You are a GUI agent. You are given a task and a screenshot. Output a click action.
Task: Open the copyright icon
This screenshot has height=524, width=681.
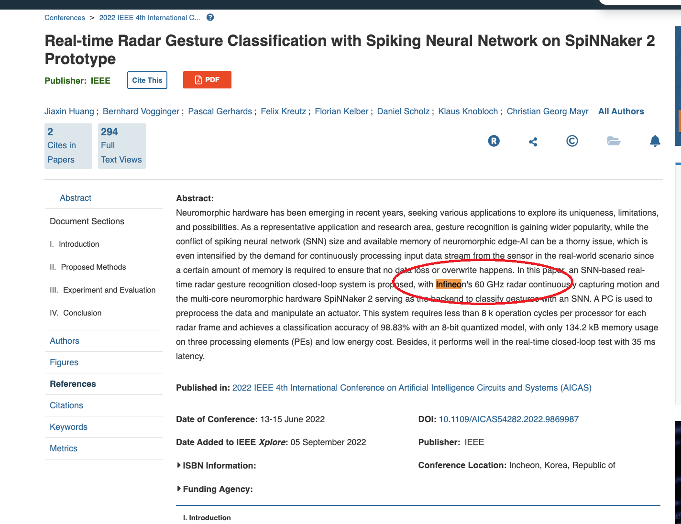pyautogui.click(x=572, y=141)
